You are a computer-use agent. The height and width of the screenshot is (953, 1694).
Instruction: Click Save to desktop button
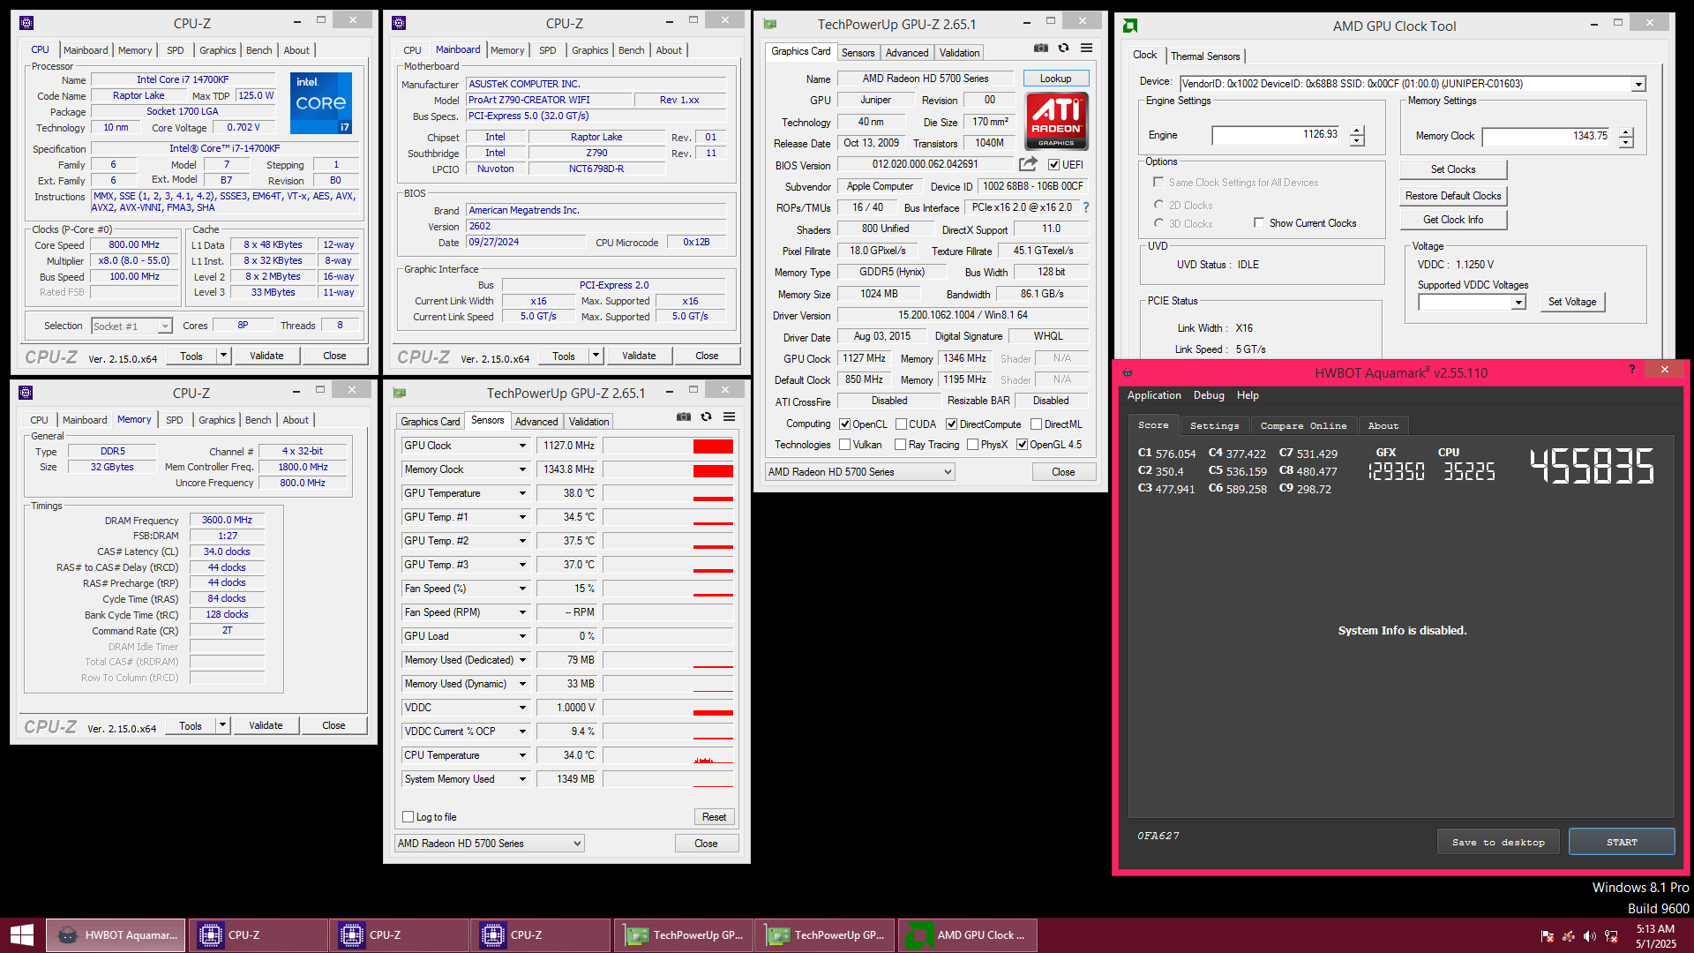1498,842
